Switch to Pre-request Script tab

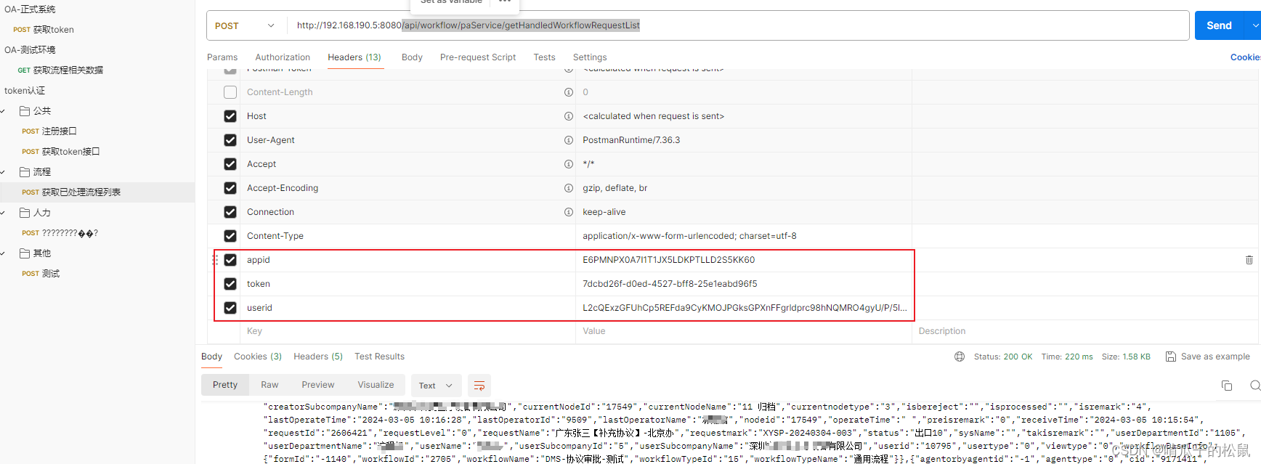coord(478,57)
